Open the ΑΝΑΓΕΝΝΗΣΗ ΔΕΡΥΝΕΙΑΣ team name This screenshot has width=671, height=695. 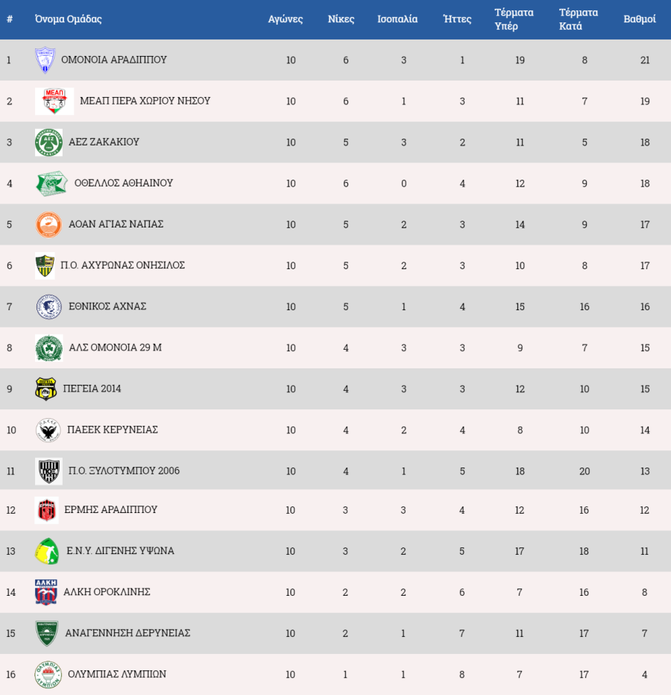coord(127,633)
